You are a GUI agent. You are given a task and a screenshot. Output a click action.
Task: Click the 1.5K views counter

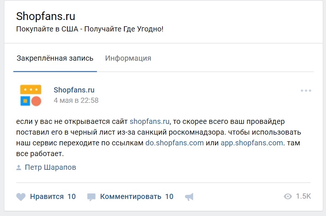tap(303, 196)
